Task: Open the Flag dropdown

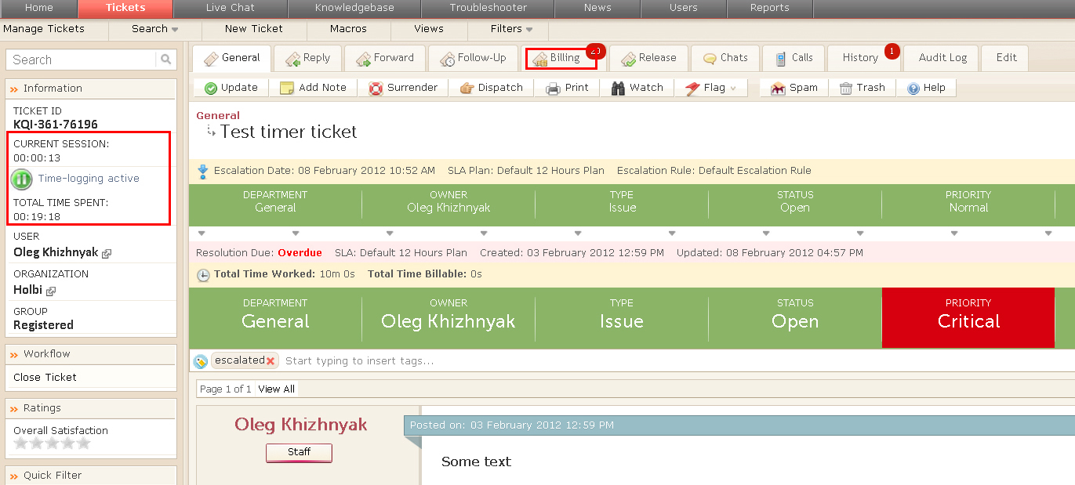Action: tap(733, 89)
